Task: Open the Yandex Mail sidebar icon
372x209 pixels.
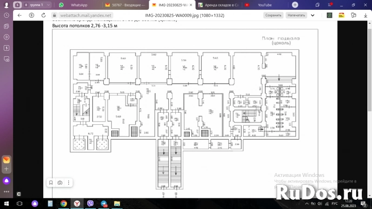Action: tap(7, 160)
